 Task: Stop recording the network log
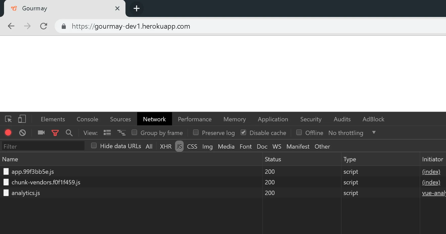click(x=8, y=133)
